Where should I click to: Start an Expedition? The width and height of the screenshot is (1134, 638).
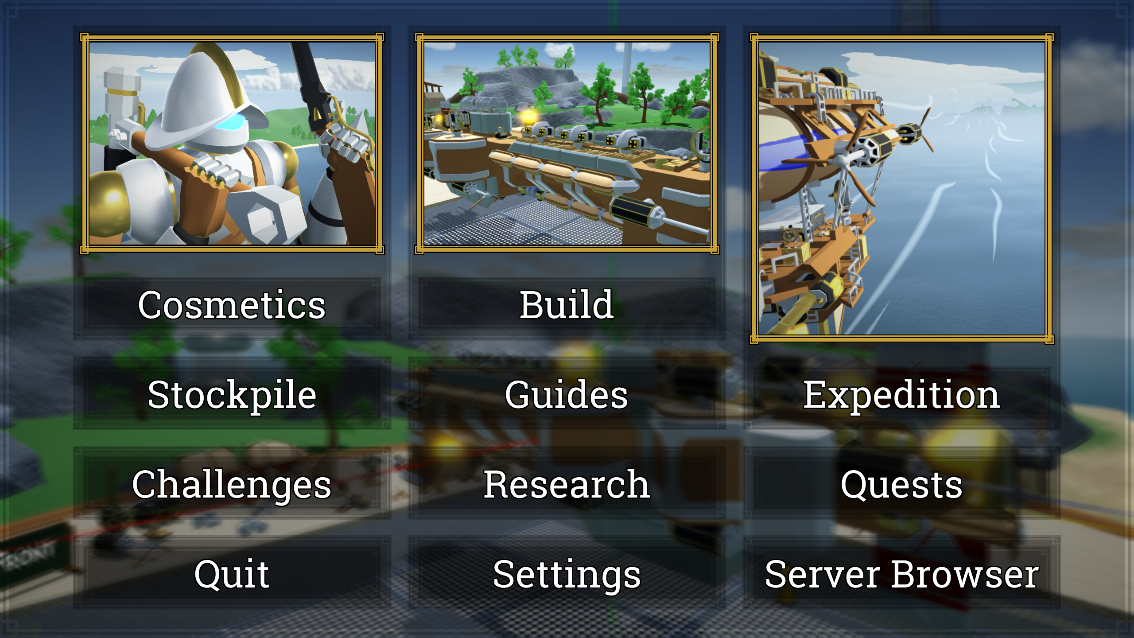click(x=901, y=394)
